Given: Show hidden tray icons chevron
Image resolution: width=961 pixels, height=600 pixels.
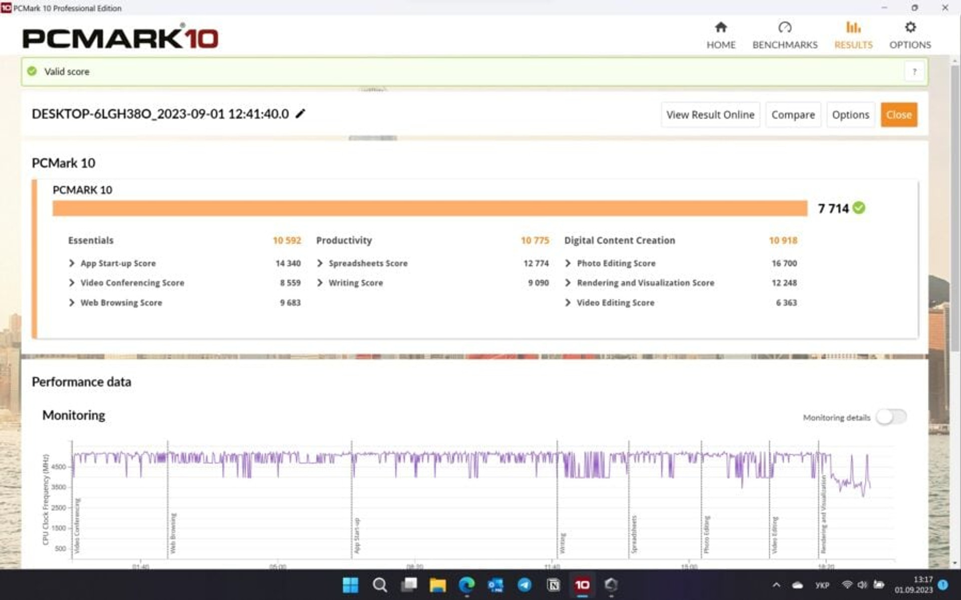Looking at the screenshot, I should click(776, 584).
